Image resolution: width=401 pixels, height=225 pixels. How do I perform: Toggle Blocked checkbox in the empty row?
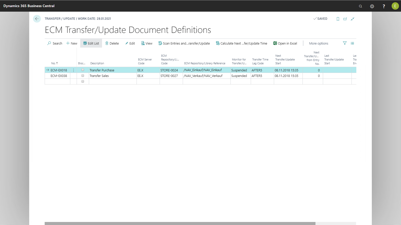point(83,81)
